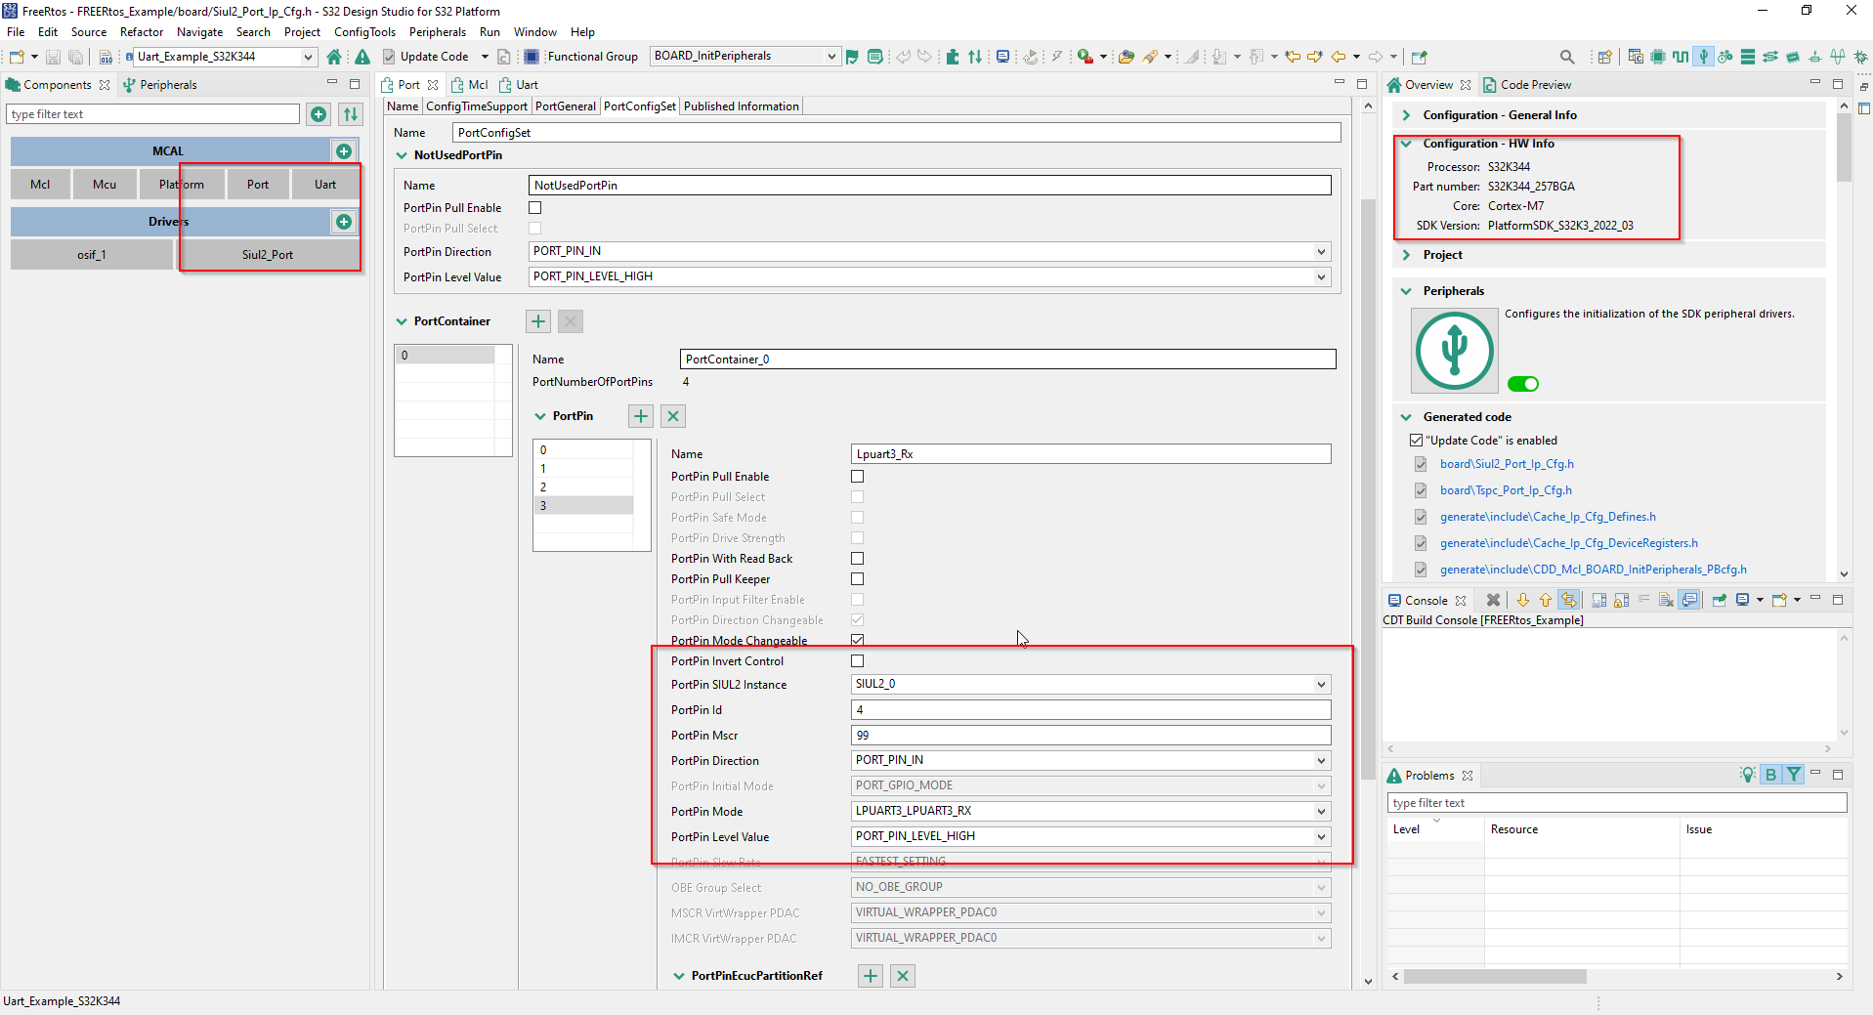
Task: Toggle PortPin With Read Back checkbox
Action: [858, 559]
